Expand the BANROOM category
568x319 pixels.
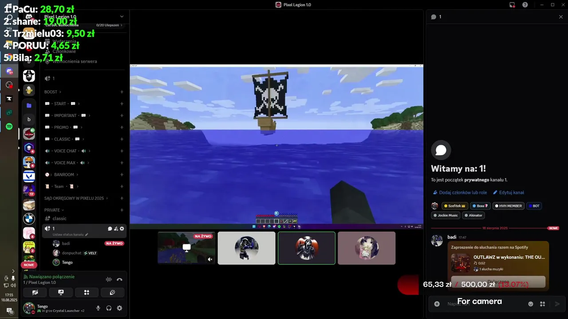[x=61, y=175]
